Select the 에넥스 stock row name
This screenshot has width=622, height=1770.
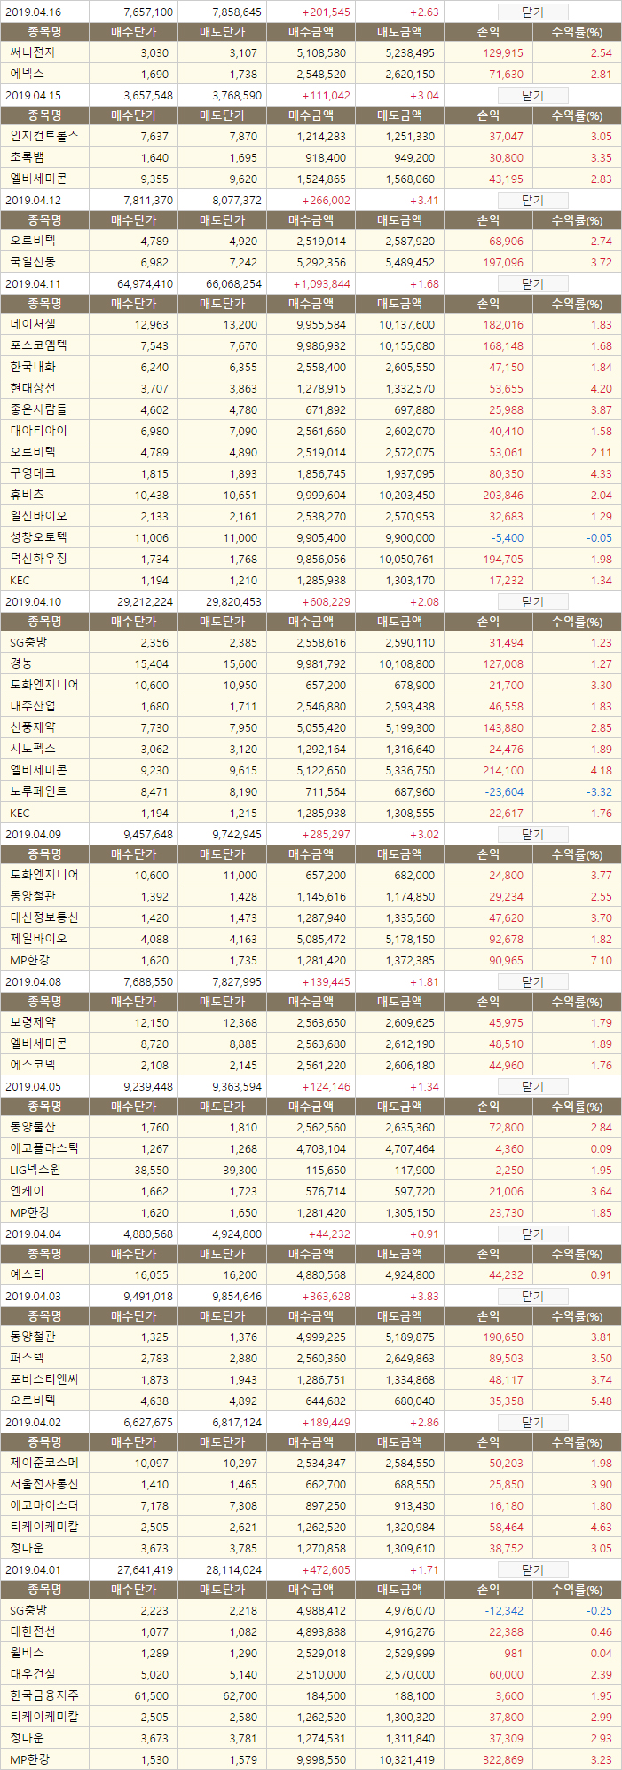click(x=27, y=75)
